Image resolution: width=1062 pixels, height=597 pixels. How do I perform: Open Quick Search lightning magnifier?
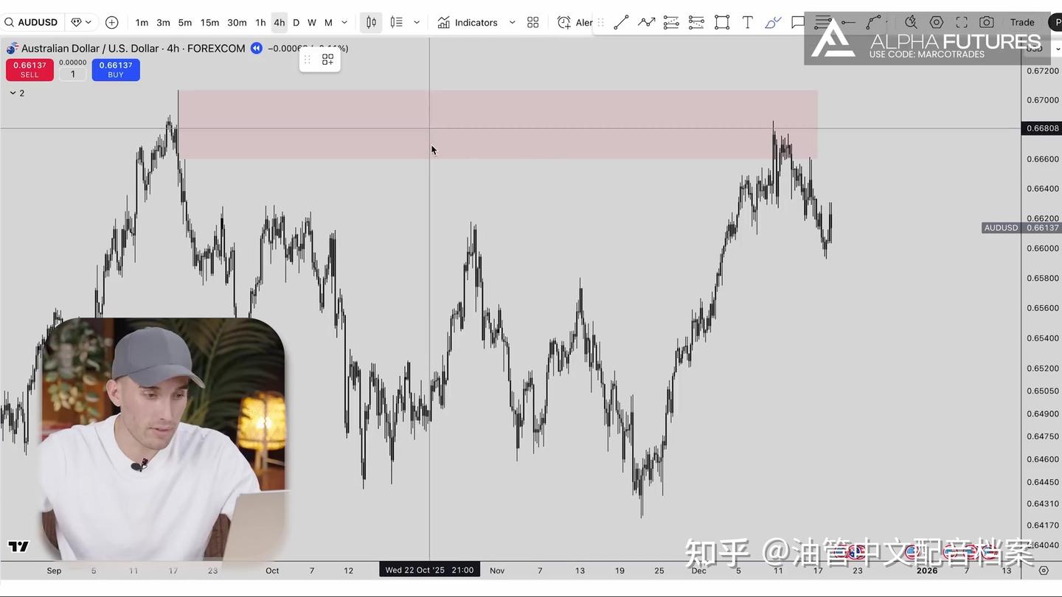point(911,22)
